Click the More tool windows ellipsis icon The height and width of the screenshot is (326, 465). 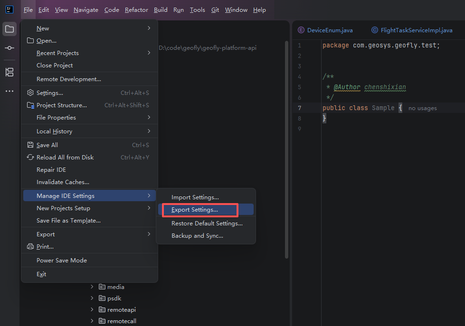tap(9, 91)
